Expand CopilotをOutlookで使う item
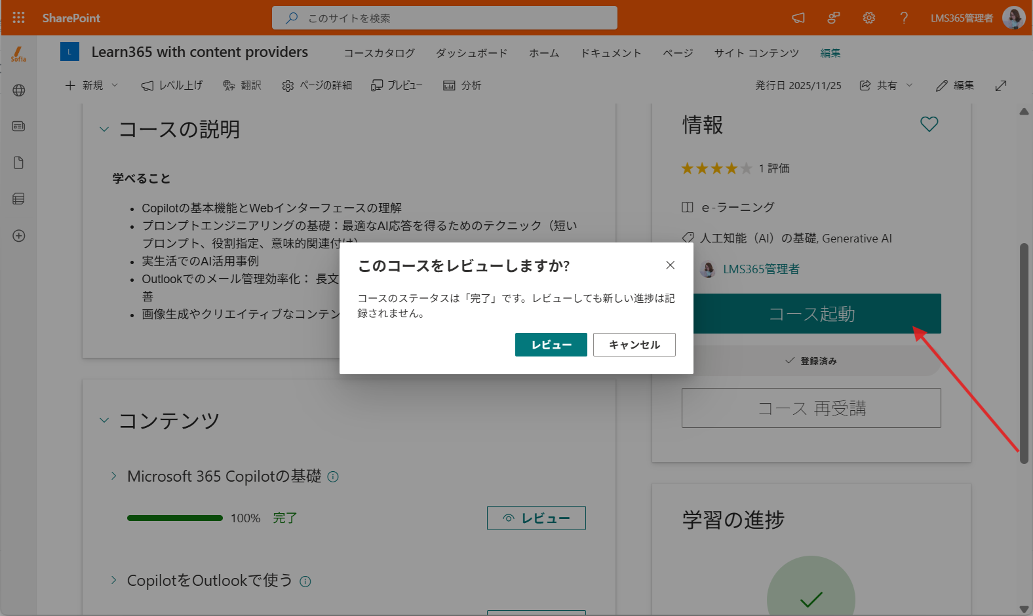 [113, 580]
